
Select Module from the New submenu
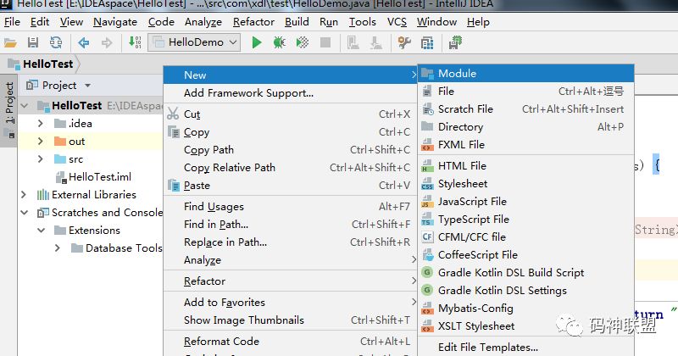click(457, 74)
